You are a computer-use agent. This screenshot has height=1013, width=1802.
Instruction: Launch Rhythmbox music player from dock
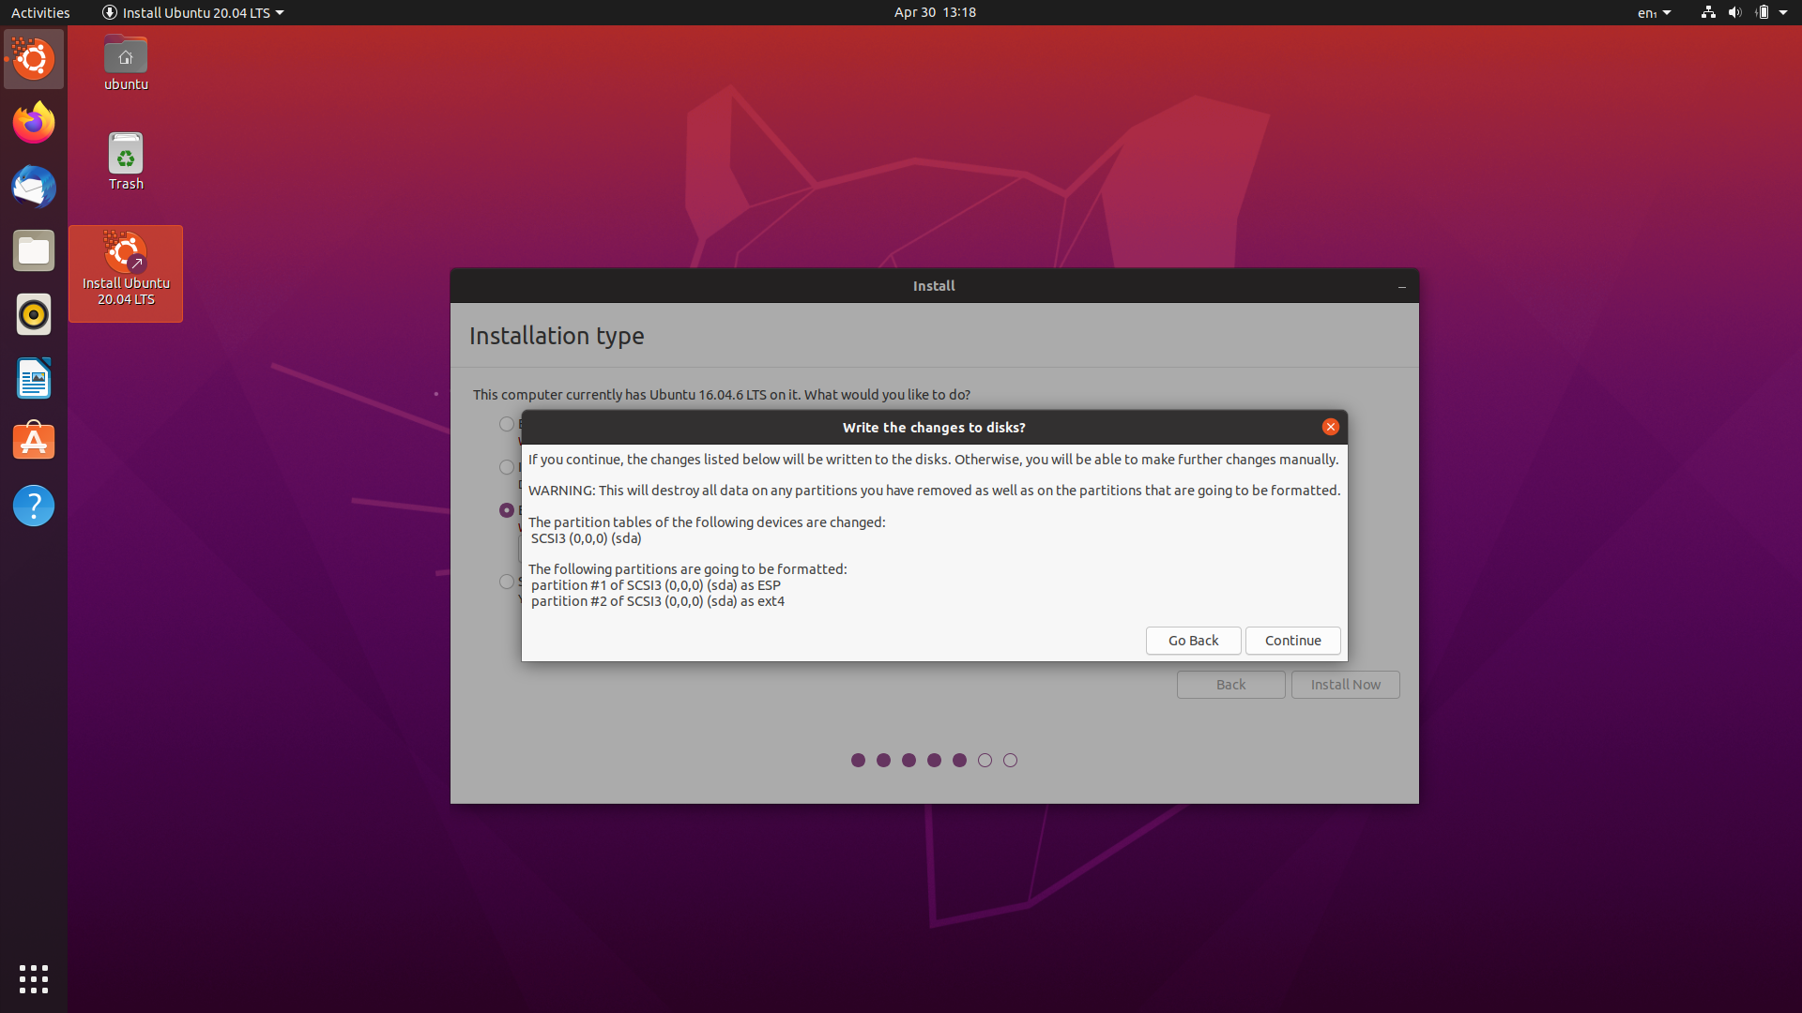pyautogui.click(x=34, y=314)
